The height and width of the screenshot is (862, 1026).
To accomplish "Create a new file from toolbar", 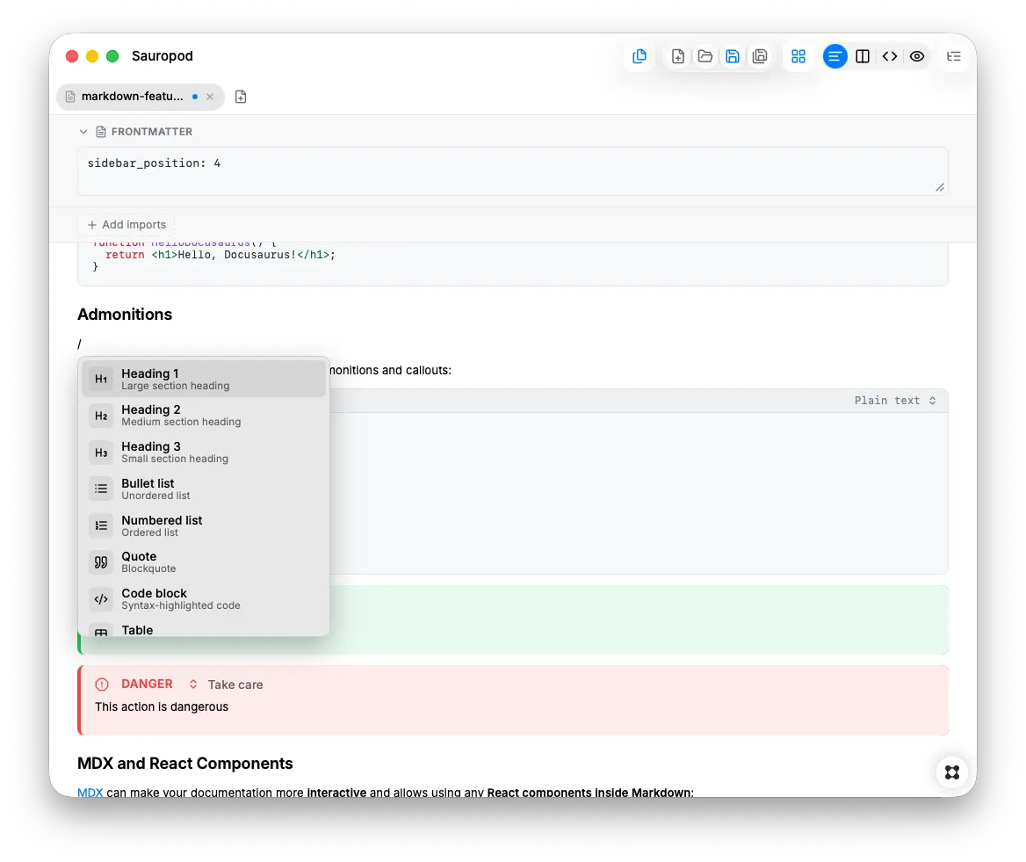I will point(678,56).
